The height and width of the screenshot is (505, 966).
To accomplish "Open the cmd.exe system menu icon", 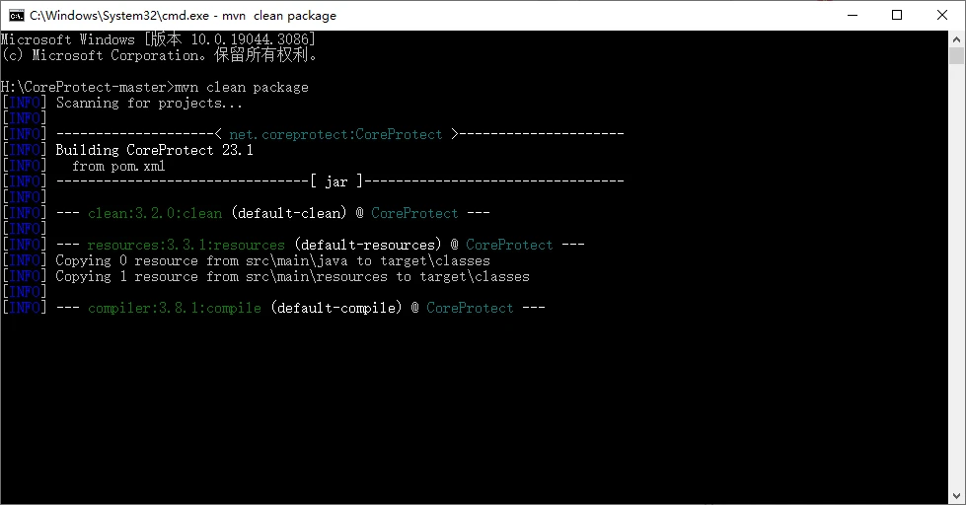I will pyautogui.click(x=17, y=15).
